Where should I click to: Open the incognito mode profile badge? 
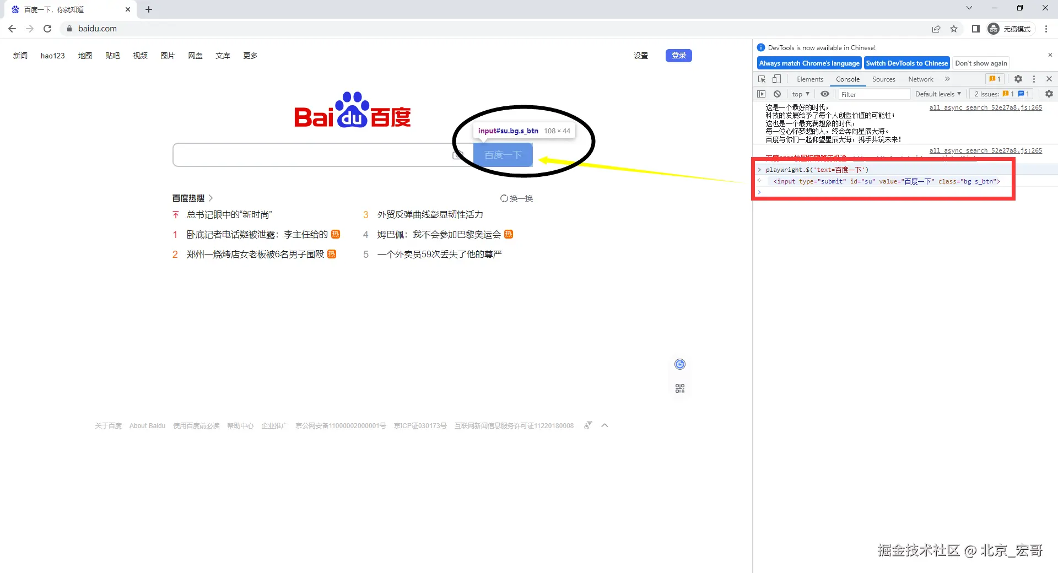pos(1010,29)
